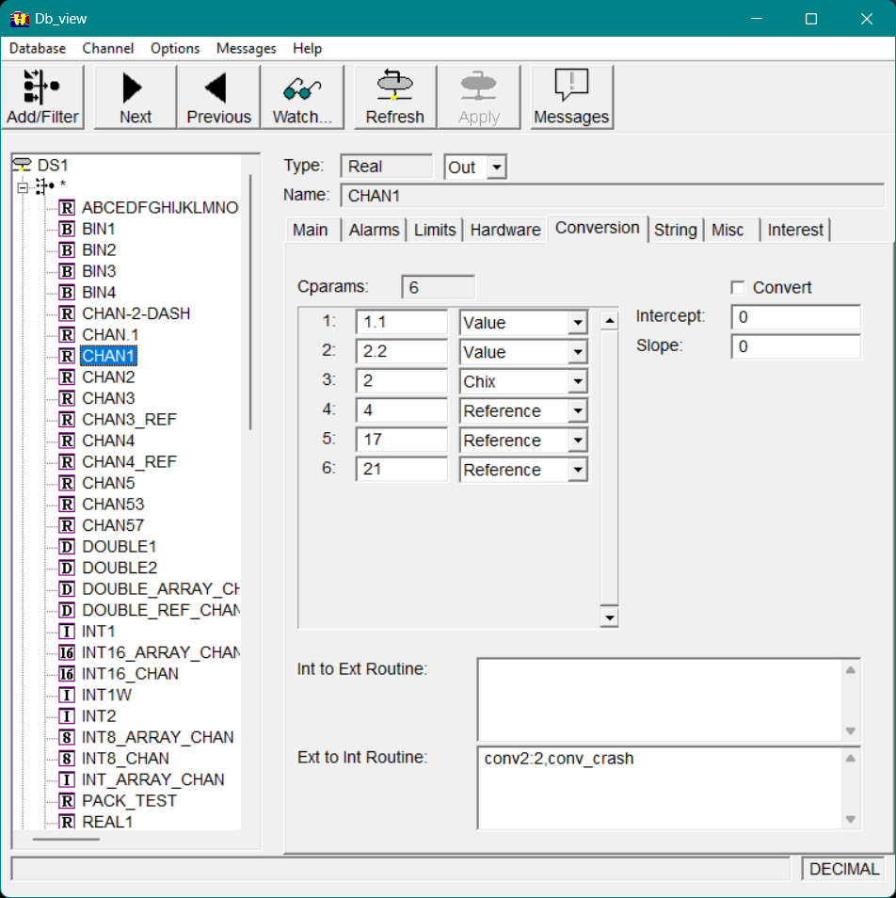Open the Messages toolbar icon
This screenshot has width=896, height=898.
click(x=571, y=86)
